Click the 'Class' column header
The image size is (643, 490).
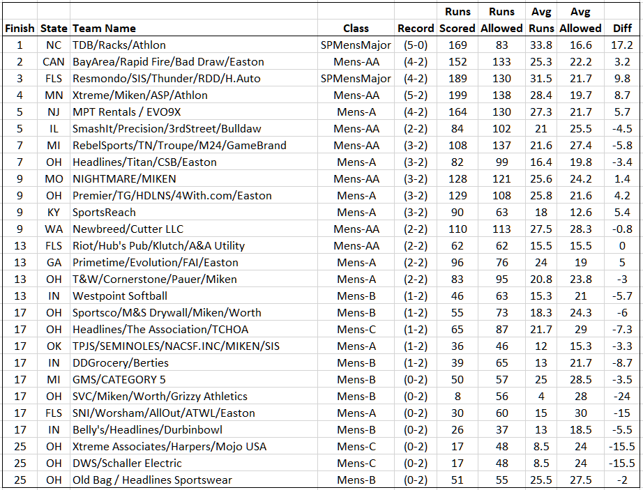[x=356, y=29]
